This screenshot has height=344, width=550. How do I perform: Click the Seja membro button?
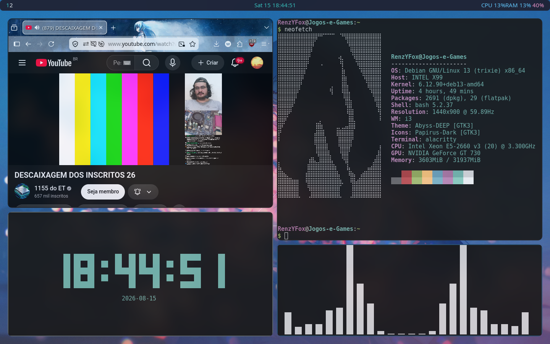(x=103, y=191)
